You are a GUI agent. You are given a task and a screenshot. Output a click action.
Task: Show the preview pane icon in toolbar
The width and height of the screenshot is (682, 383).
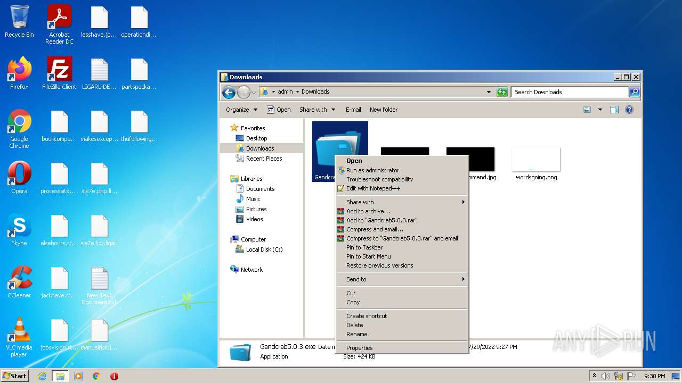point(614,110)
